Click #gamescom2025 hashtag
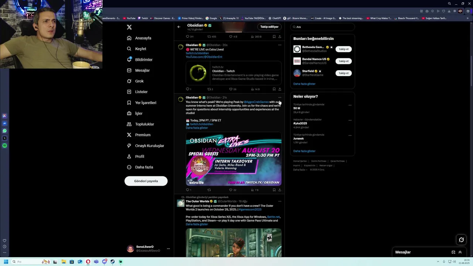This screenshot has width=473, height=266. [x=250, y=209]
